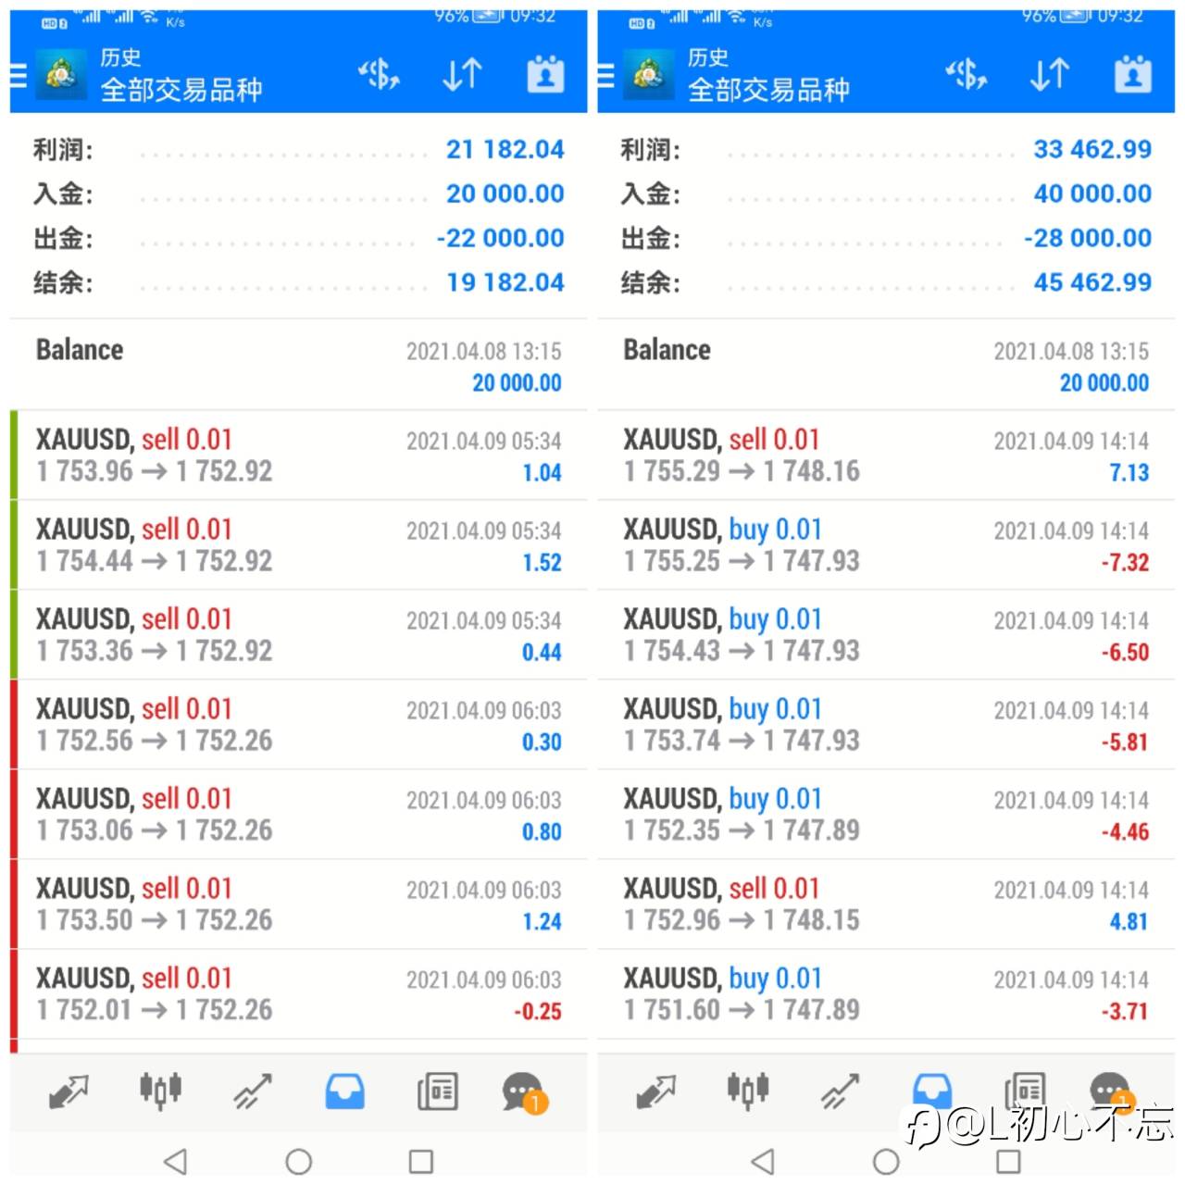The width and height of the screenshot is (1185, 1185).
Task: Open the symbol filter in right screenshot
Action: point(967,74)
